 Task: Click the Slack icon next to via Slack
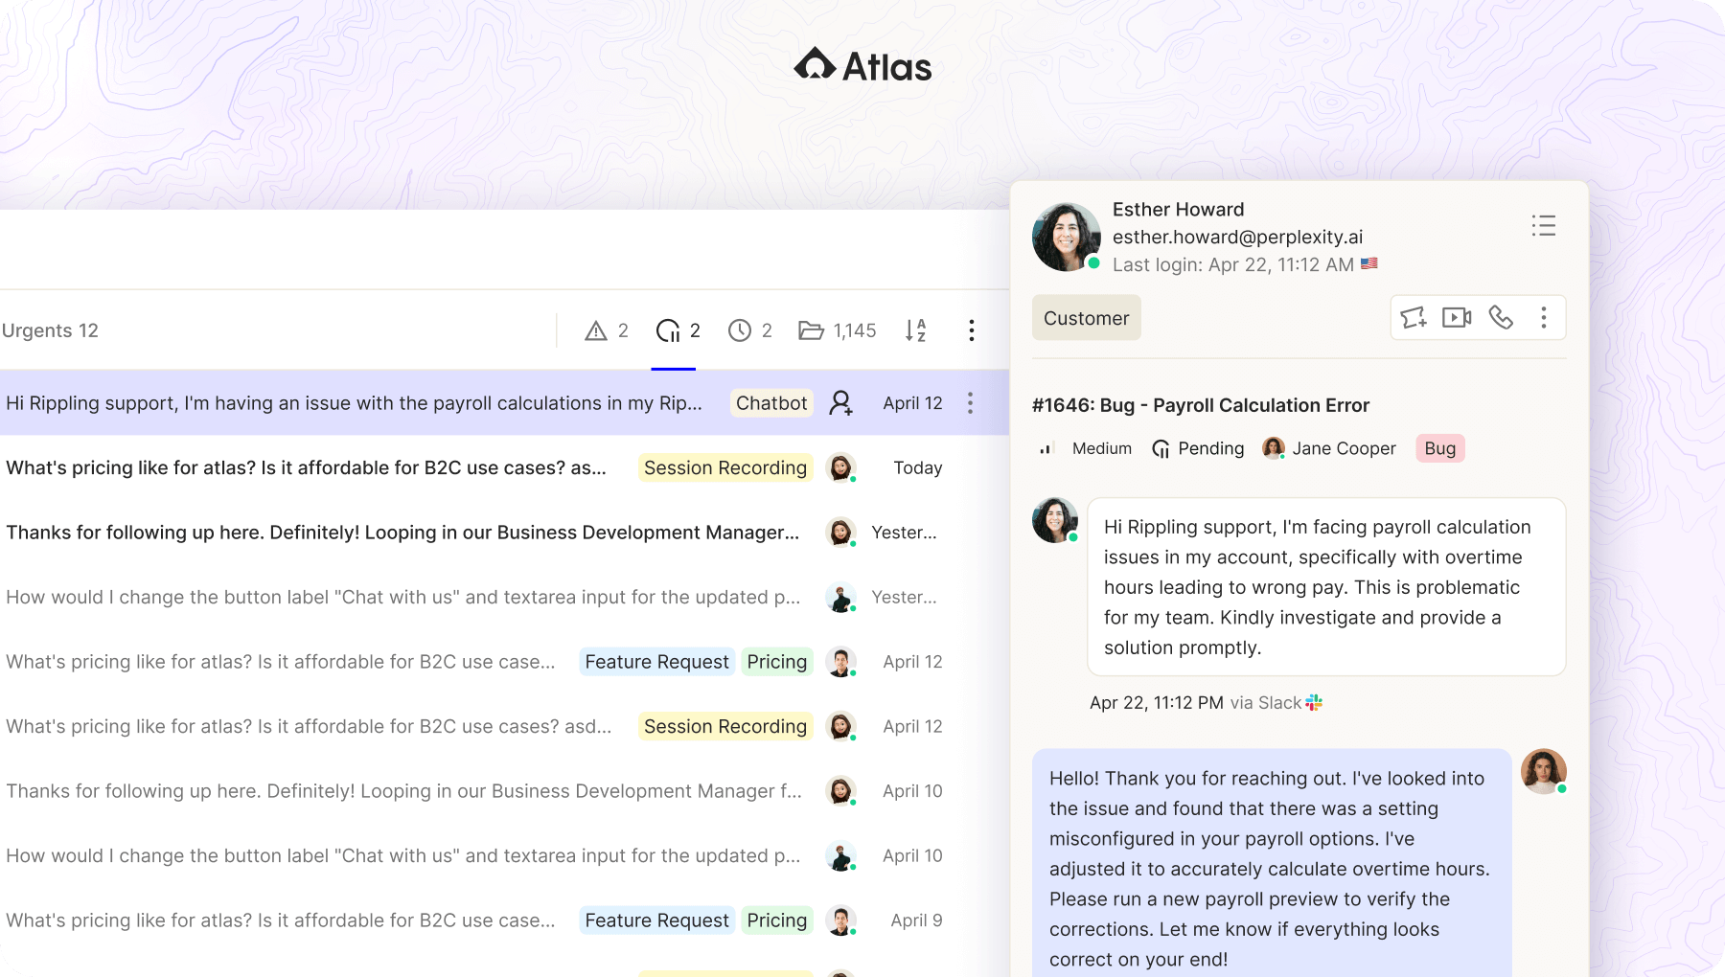[1314, 703]
